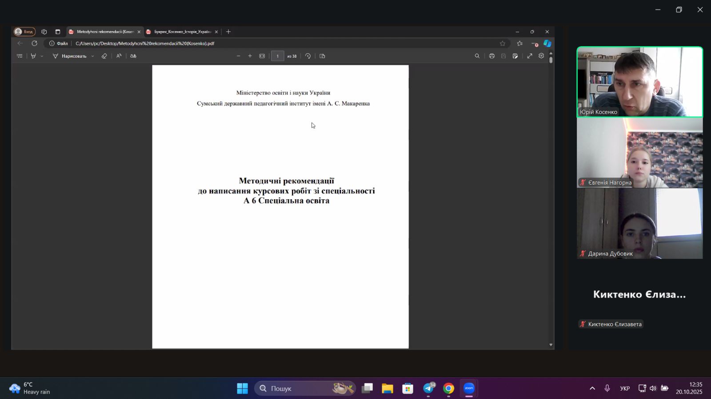Image resolution: width=711 pixels, height=399 pixels.
Task: Show hidden icons in system tray
Action: tap(592, 388)
